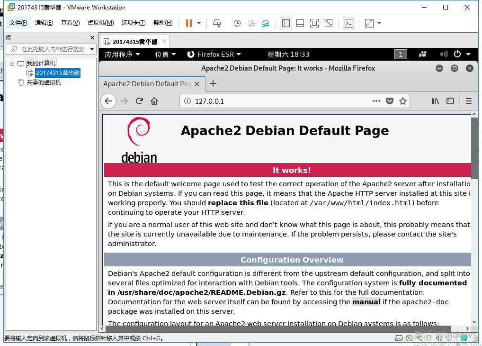Open the Firefox library icon

[x=435, y=101]
